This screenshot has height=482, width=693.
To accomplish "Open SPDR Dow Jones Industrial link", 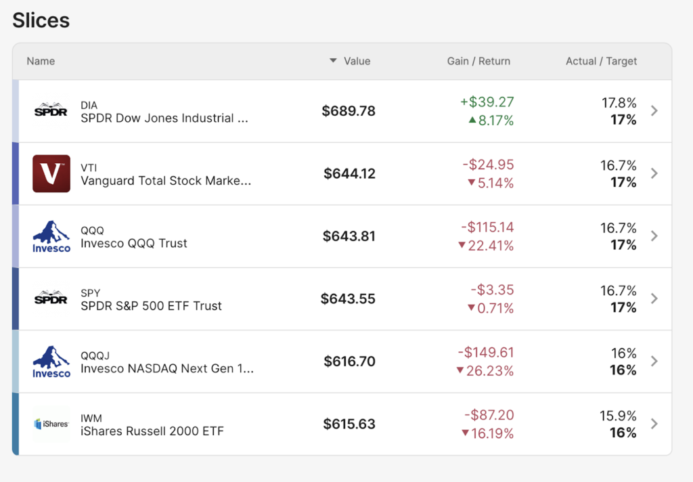I will [x=164, y=118].
